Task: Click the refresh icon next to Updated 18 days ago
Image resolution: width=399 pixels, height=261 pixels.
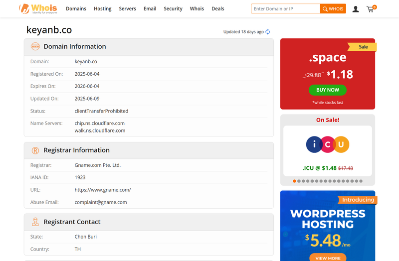Action: point(268,32)
